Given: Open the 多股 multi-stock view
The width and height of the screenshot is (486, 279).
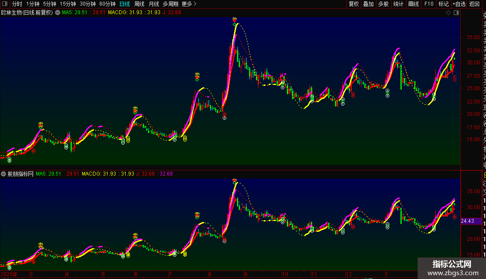Looking at the screenshot, I should [x=383, y=4].
